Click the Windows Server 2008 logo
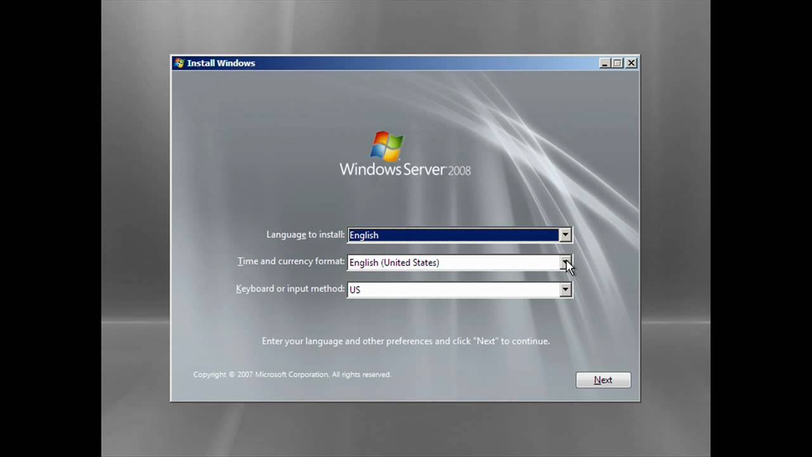Screen dimensions: 812x457 [405, 154]
